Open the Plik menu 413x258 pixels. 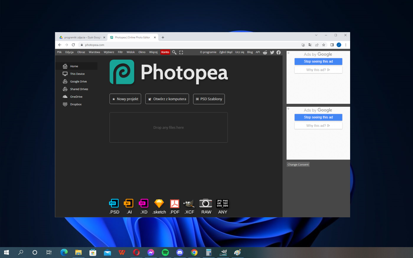tap(59, 52)
